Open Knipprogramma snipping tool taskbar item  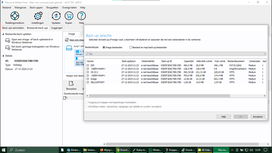[x=172, y=150]
